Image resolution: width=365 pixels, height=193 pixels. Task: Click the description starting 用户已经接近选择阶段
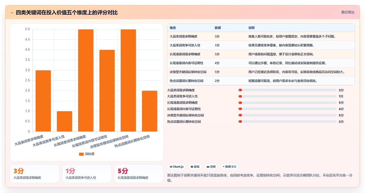click(x=297, y=72)
